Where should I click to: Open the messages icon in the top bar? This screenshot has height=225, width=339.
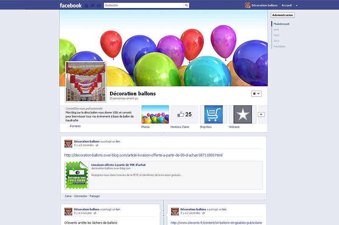pos(92,5)
